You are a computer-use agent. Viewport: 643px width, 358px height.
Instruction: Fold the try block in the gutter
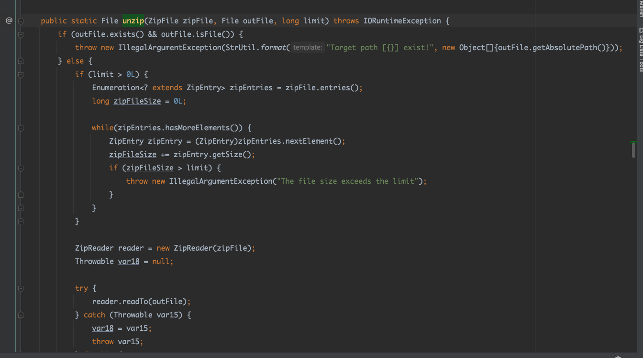[21, 288]
